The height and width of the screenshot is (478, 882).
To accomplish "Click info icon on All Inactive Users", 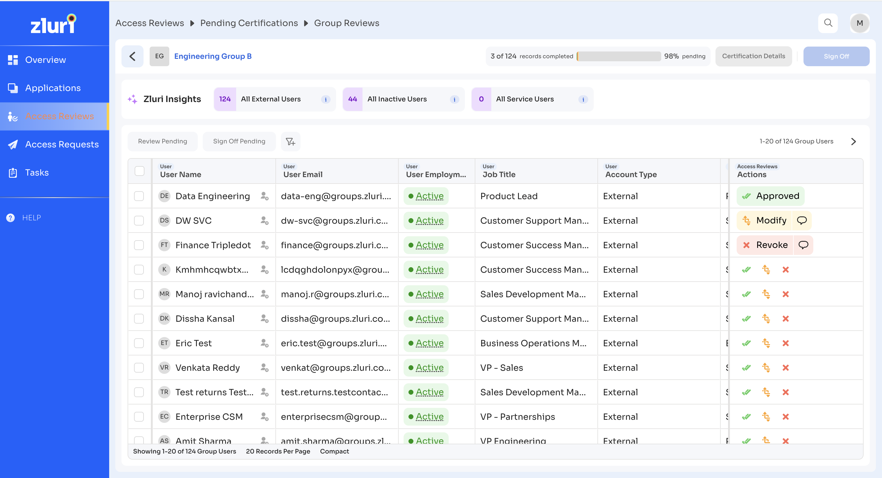I will point(454,99).
